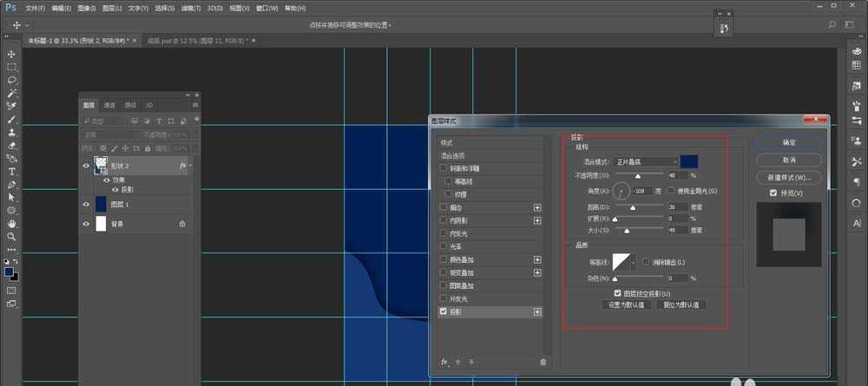Select the Zoom magnifier tool
868x386 pixels.
[x=12, y=236]
